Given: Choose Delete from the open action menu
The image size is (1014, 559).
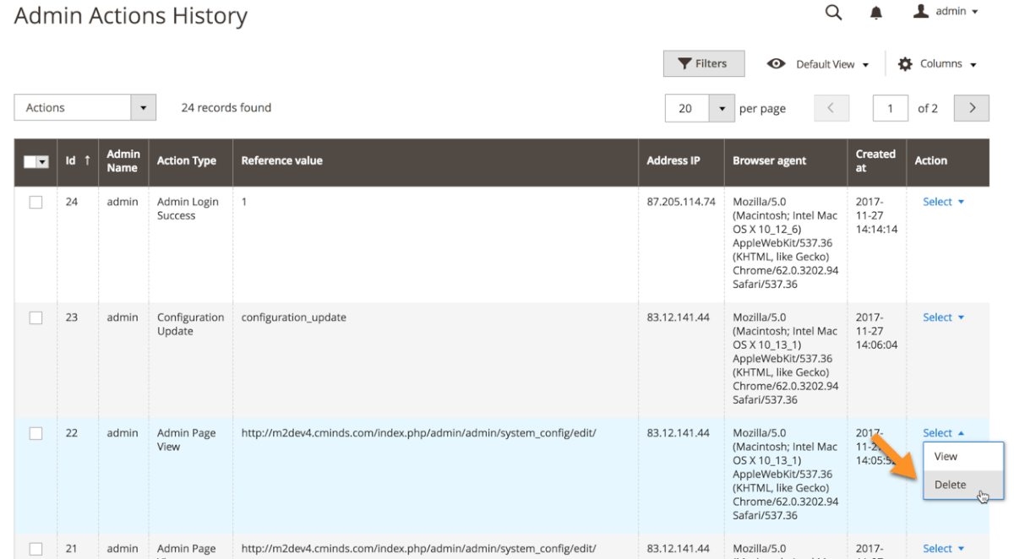Looking at the screenshot, I should coord(951,485).
